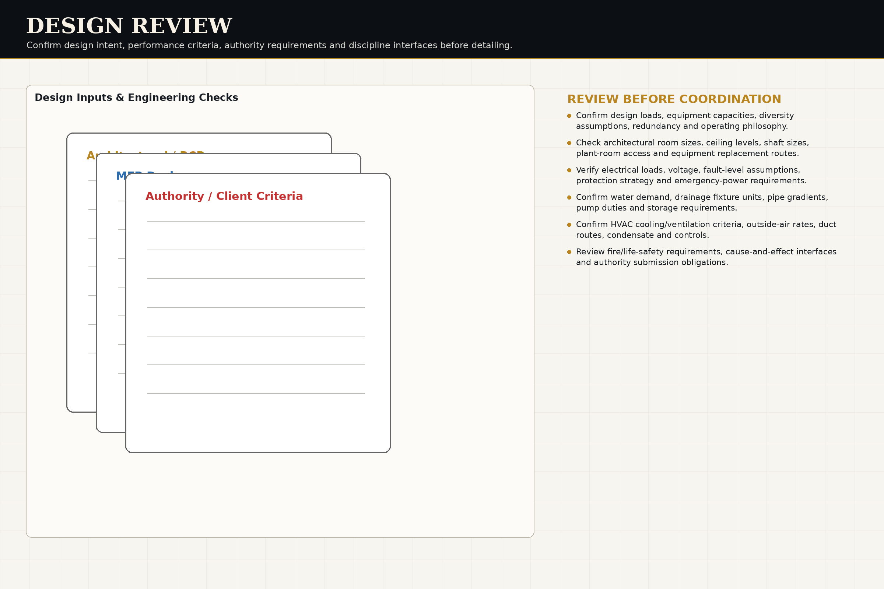Select the Verify electrical loads text
The image size is (884, 589).
click(691, 176)
